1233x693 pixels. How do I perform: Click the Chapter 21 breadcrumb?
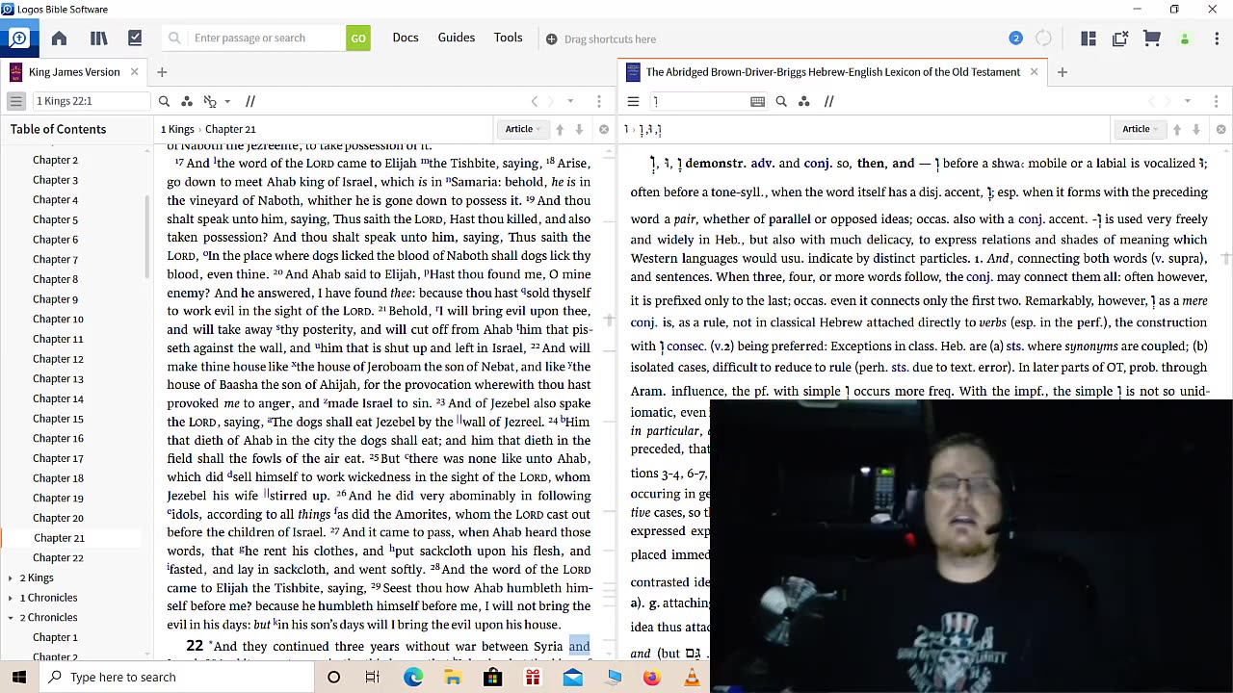[x=230, y=129]
